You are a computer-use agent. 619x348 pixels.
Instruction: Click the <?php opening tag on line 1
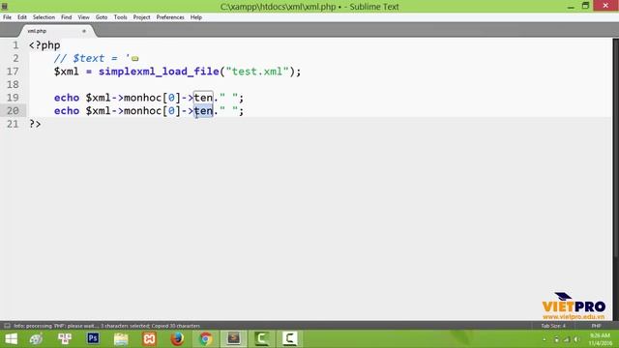[44, 45]
